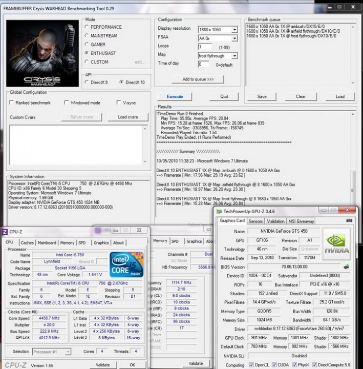Image resolution: width=363 pixels, height=369 pixels.
Task: Load a benchmark queue
Action: point(340,96)
